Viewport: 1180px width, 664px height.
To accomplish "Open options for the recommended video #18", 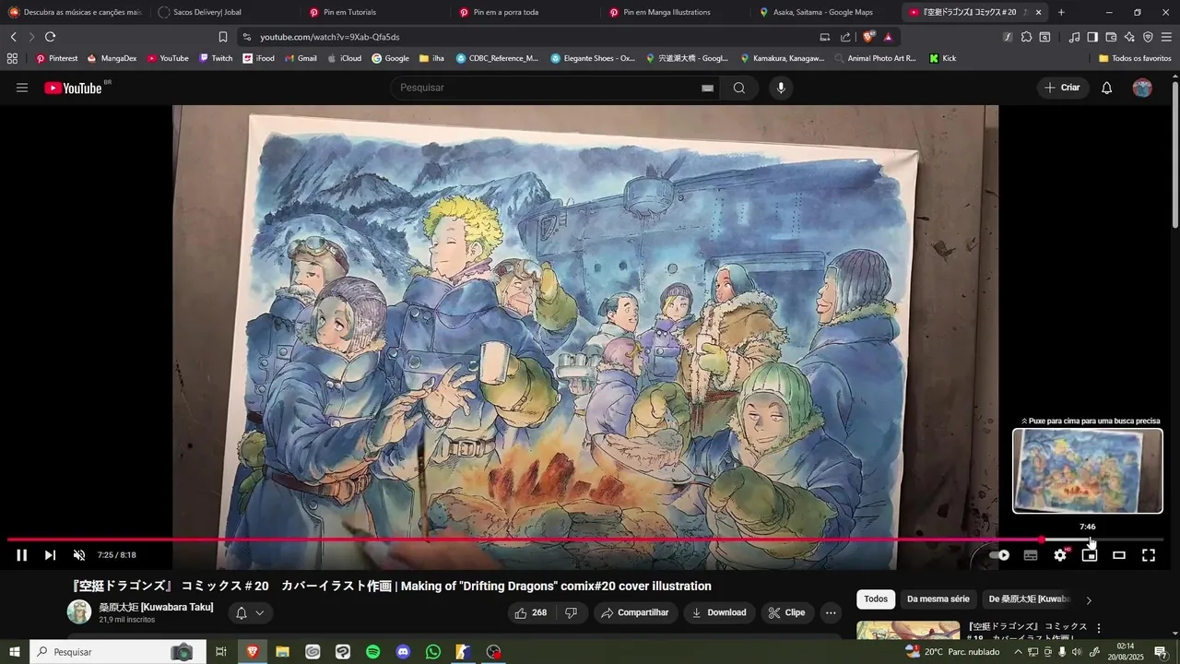I will click(x=1098, y=628).
